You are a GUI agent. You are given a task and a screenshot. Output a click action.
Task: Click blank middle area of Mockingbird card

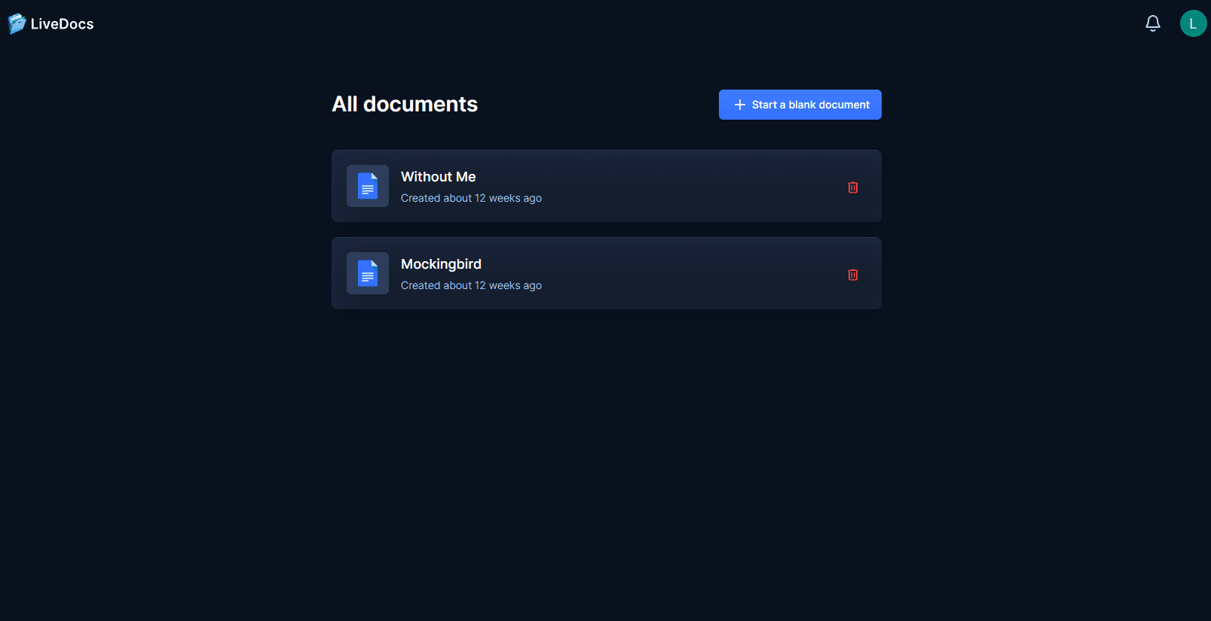coord(678,273)
